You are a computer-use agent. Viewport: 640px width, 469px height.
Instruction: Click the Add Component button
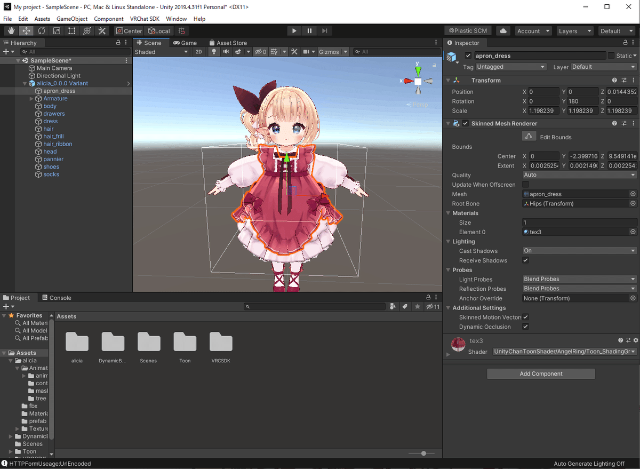tap(541, 373)
